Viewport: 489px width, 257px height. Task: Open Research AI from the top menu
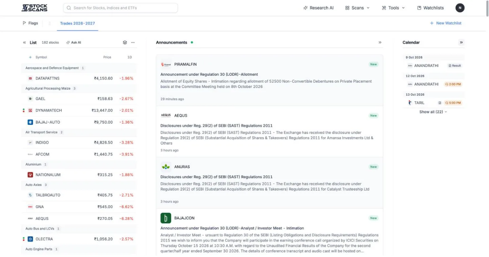tap(318, 8)
